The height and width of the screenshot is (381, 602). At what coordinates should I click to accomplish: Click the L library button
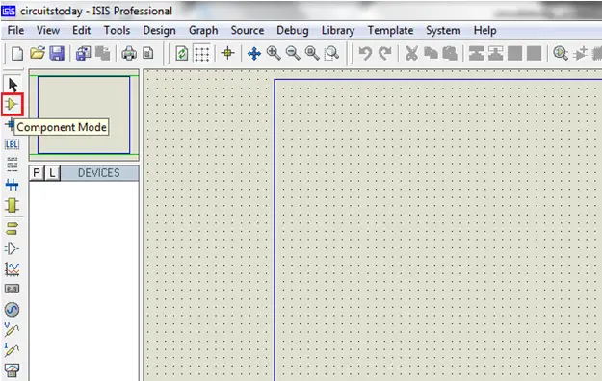click(52, 173)
